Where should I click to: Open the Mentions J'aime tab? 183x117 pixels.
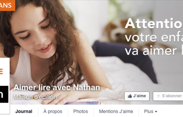pyautogui.click(x=116, y=111)
